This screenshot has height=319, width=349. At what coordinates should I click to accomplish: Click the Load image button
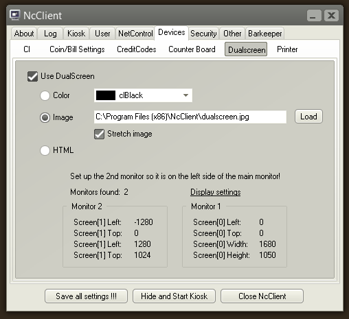pyautogui.click(x=308, y=117)
